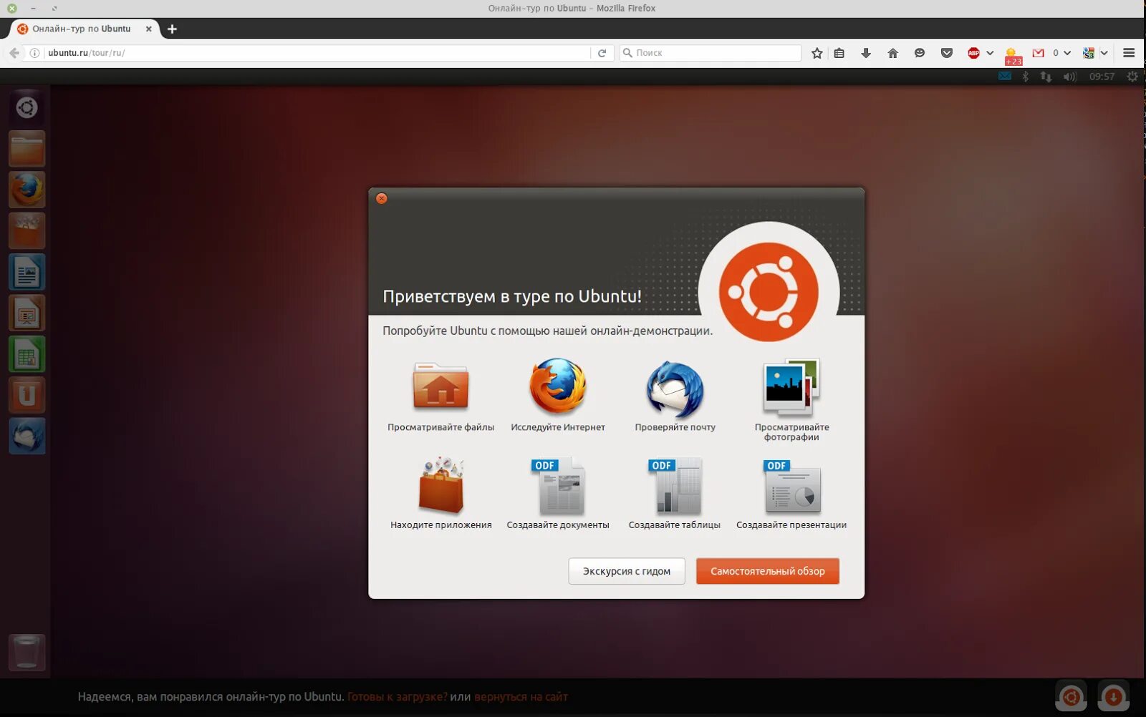
Task: Open Ubuntu Software Center in the launcher
Action: click(27, 231)
